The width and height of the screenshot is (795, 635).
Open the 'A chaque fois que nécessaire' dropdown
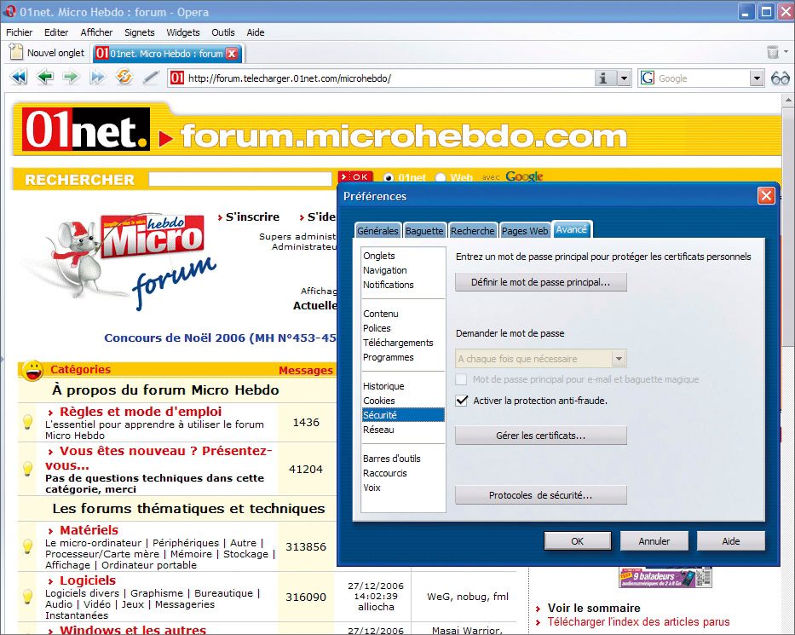point(619,359)
